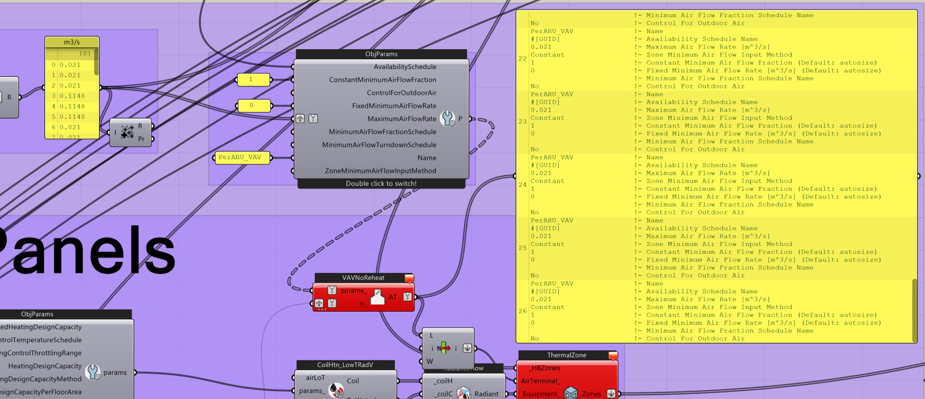Click the orange message balloon on VAVNoReheat
The height and width of the screenshot is (399, 925).
tap(409, 279)
